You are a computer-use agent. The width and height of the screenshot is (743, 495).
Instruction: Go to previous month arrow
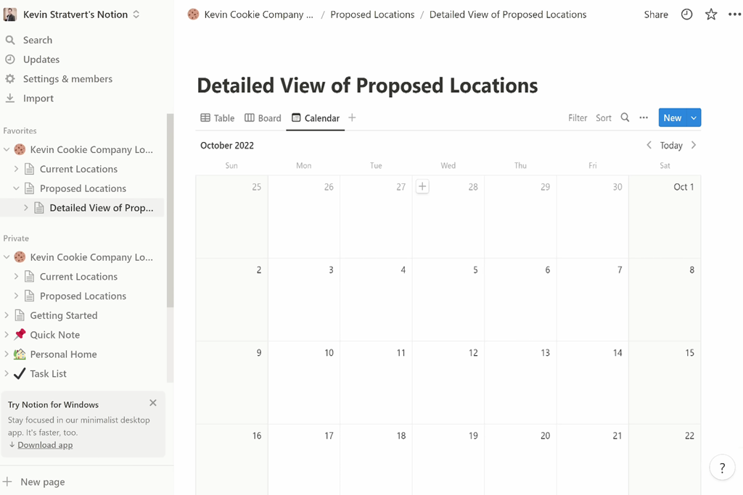[649, 145]
